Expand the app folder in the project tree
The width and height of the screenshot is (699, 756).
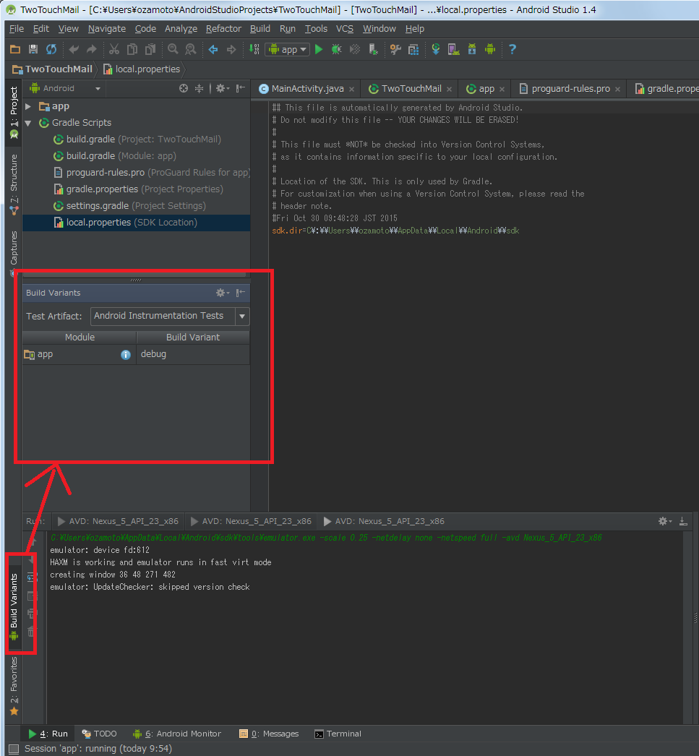click(28, 106)
